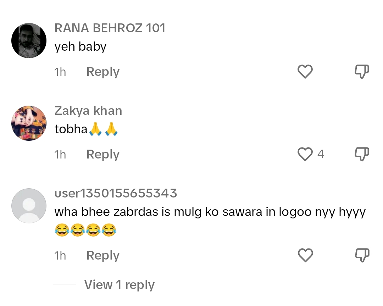Click the like count 4
Screen dimensions: 383x306
[x=321, y=154]
